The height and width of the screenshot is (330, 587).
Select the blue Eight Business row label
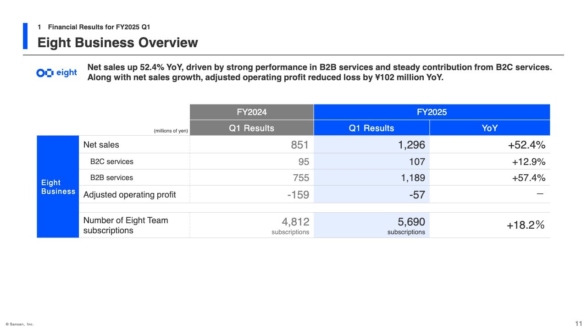tap(58, 187)
